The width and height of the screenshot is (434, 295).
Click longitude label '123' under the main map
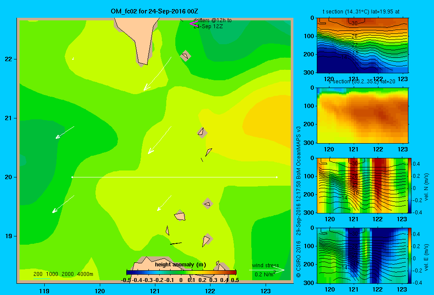coord(266,291)
